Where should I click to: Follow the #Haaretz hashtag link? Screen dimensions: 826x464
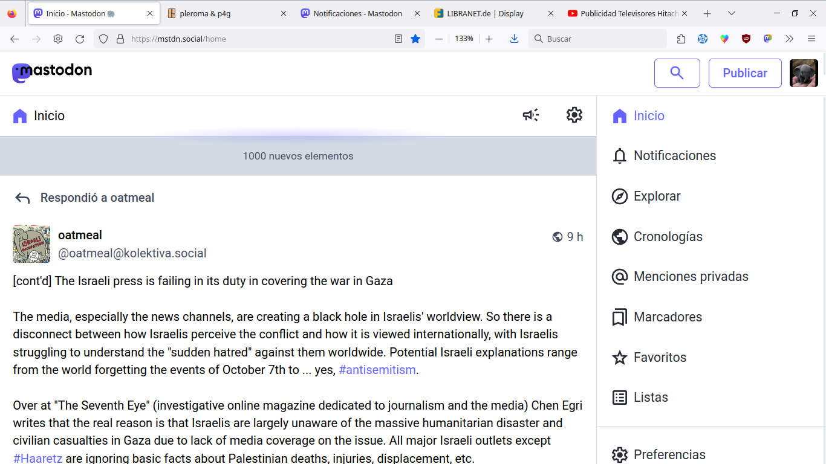(37, 458)
